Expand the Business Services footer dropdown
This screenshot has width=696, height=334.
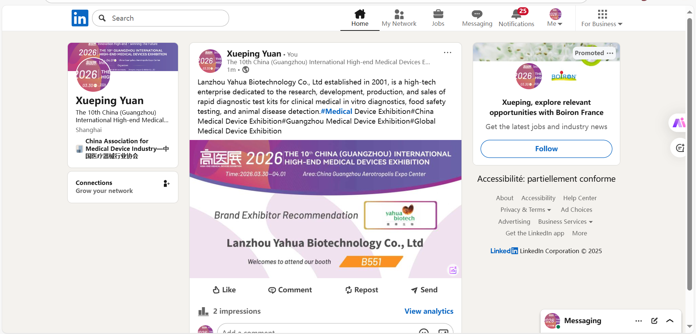(x=565, y=222)
